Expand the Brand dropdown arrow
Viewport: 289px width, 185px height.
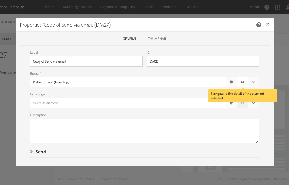pyautogui.click(x=253, y=82)
